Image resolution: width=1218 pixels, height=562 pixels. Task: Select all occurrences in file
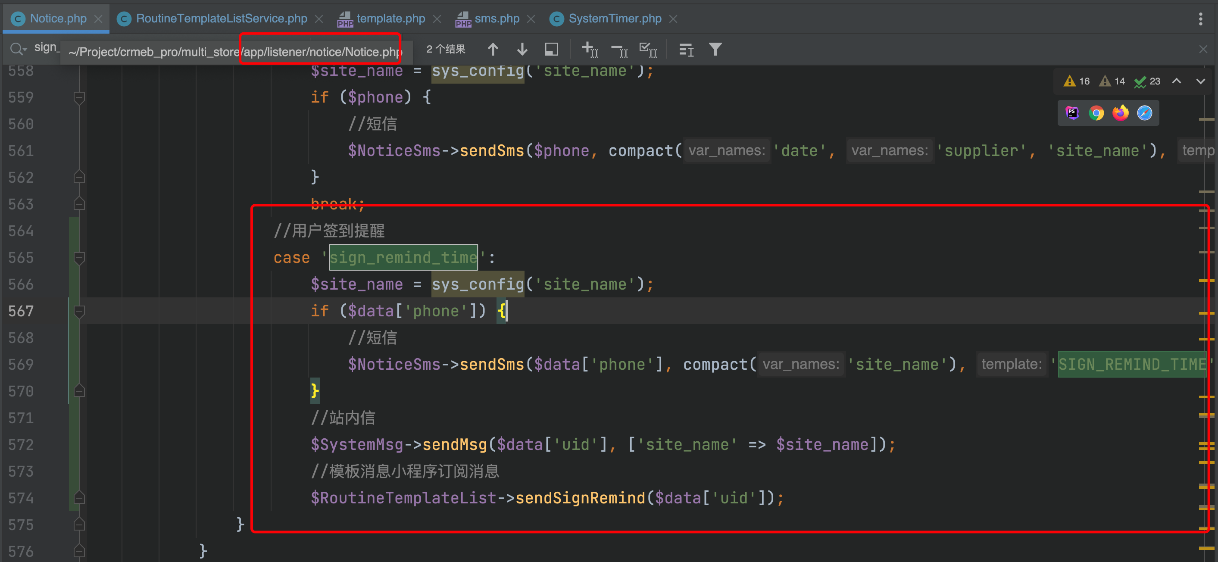pos(648,49)
